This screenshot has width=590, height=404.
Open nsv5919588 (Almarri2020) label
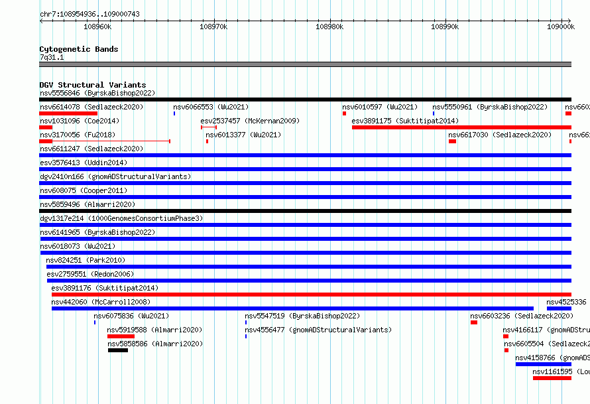[154, 330]
